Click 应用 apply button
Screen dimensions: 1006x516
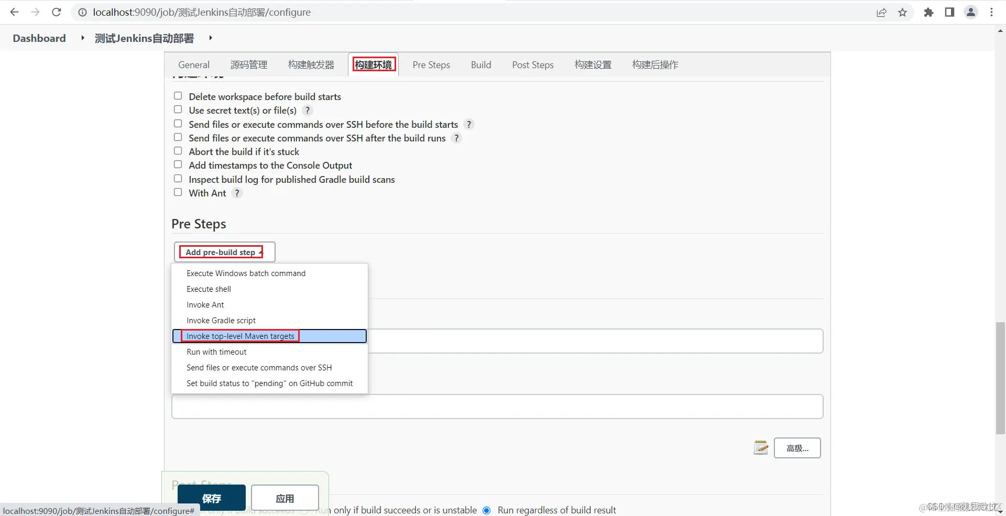click(285, 498)
